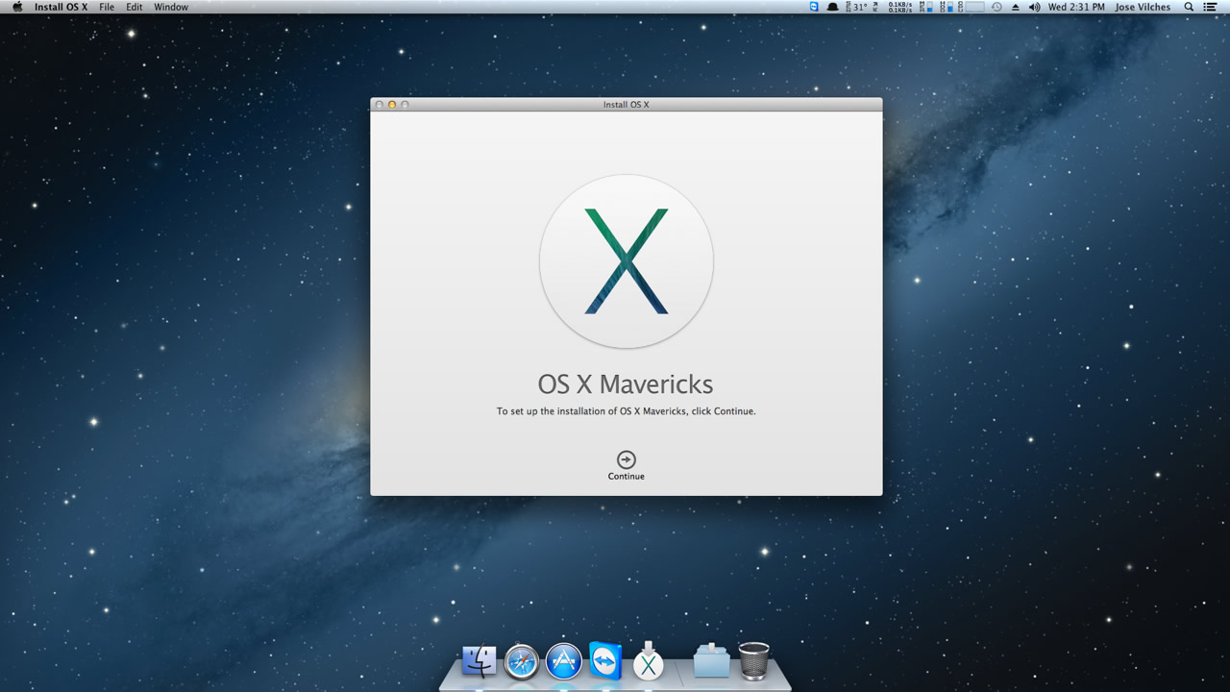The image size is (1230, 692).
Task: Open the Apple menu
Action: coord(16,7)
